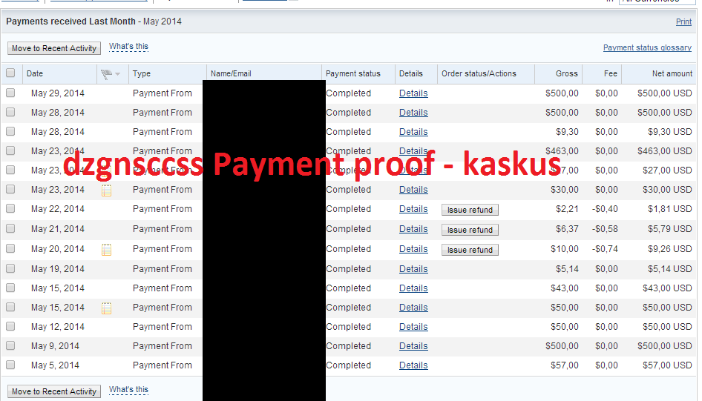Check the May 12, 2014 payment row
The image size is (702, 401).
coord(10,326)
